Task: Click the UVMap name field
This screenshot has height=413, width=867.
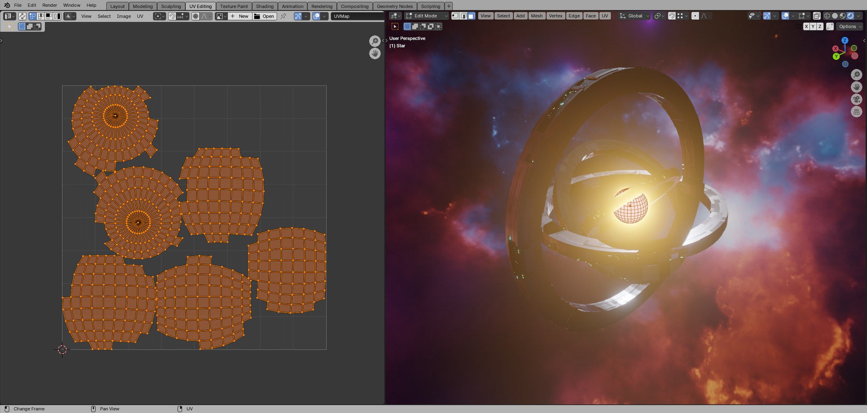Action: [358, 16]
